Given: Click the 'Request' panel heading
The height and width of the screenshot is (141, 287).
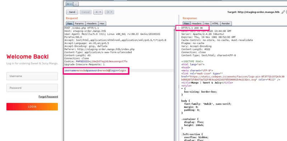Looking at the screenshot, I should tap(72, 18).
